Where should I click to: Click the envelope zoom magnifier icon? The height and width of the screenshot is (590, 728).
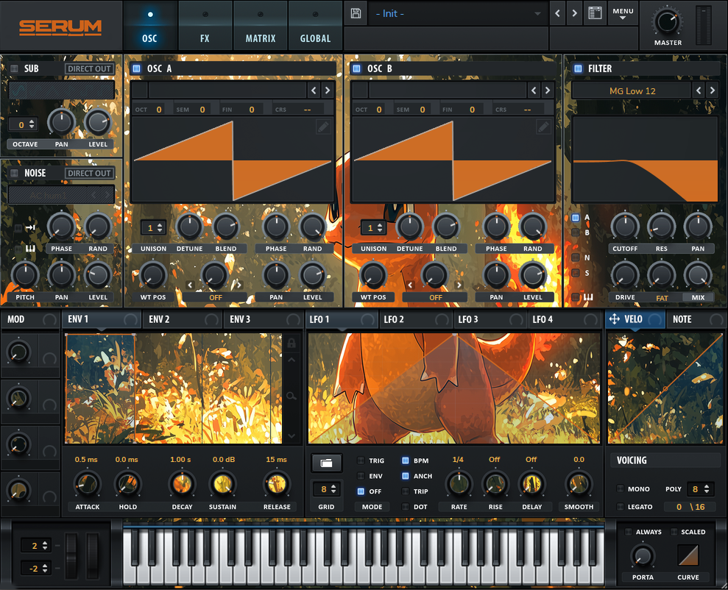(x=291, y=396)
